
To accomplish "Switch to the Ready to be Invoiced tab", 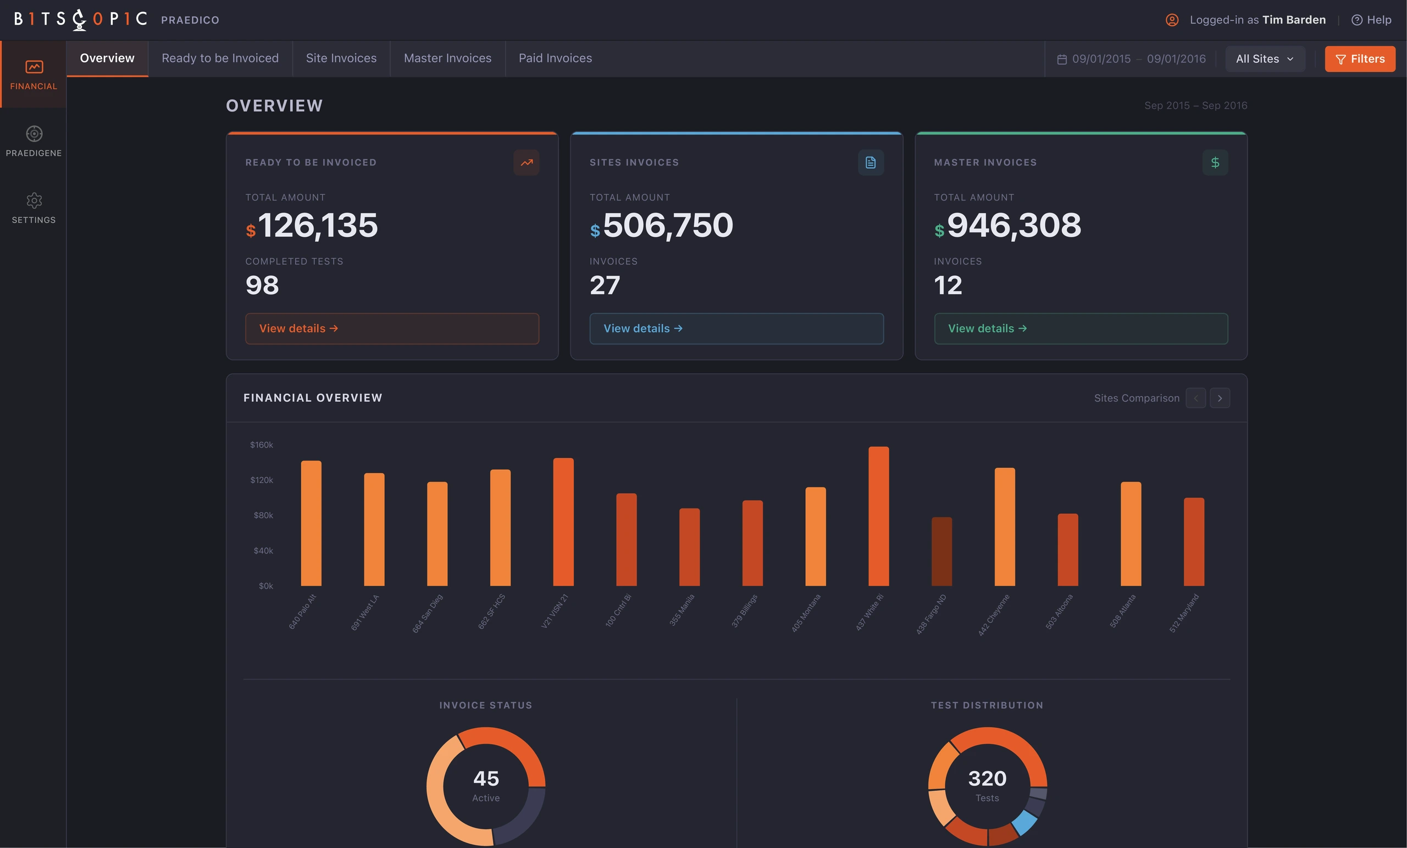I will click(220, 58).
